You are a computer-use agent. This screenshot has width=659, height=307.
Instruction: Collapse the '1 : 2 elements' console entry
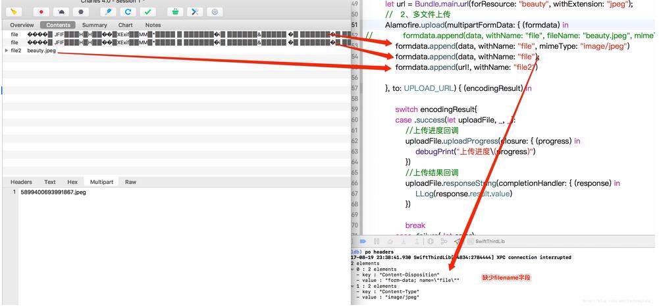(353, 286)
